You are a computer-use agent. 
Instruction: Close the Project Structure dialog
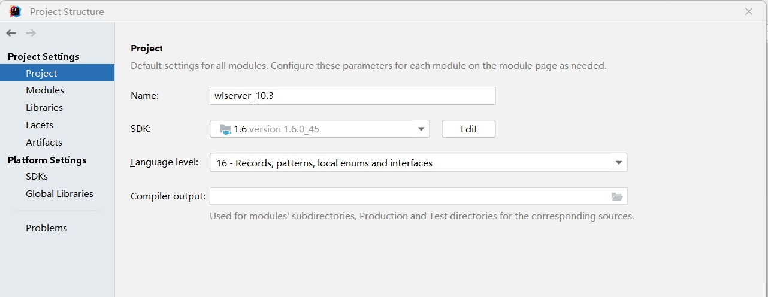[x=749, y=11]
